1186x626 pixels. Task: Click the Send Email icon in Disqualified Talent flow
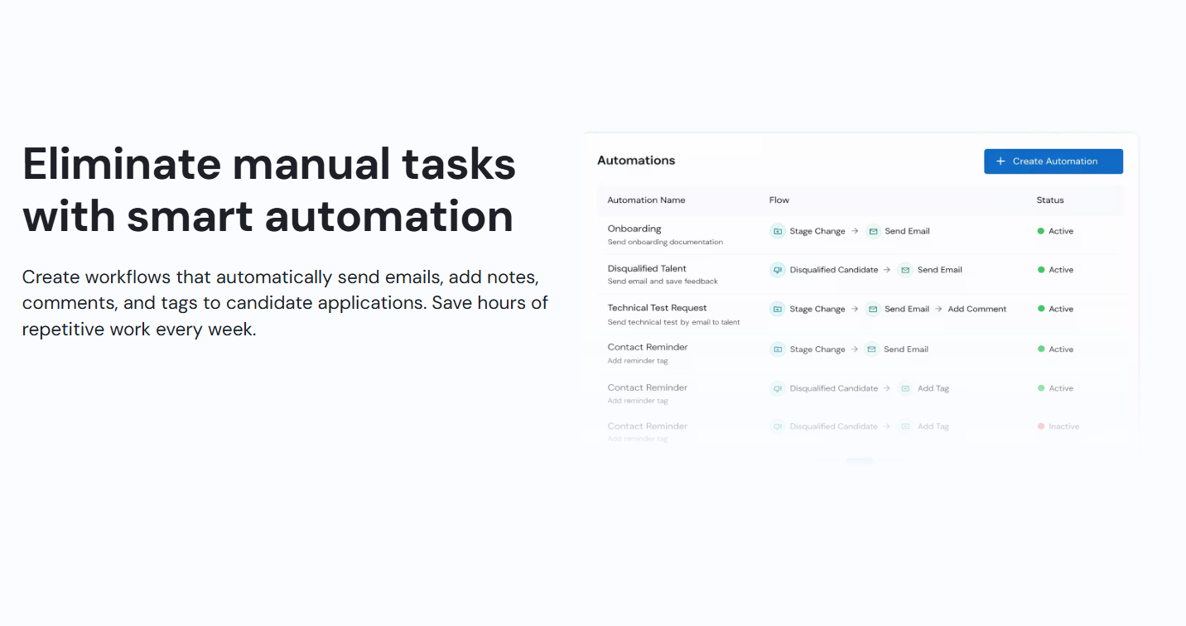pos(904,269)
